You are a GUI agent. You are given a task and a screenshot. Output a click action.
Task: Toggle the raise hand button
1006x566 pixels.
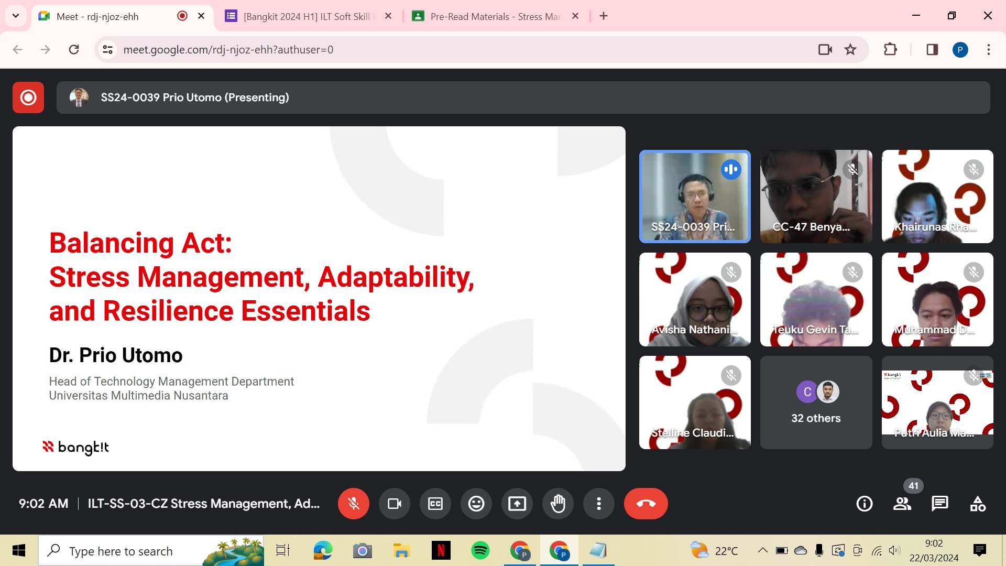(x=557, y=504)
